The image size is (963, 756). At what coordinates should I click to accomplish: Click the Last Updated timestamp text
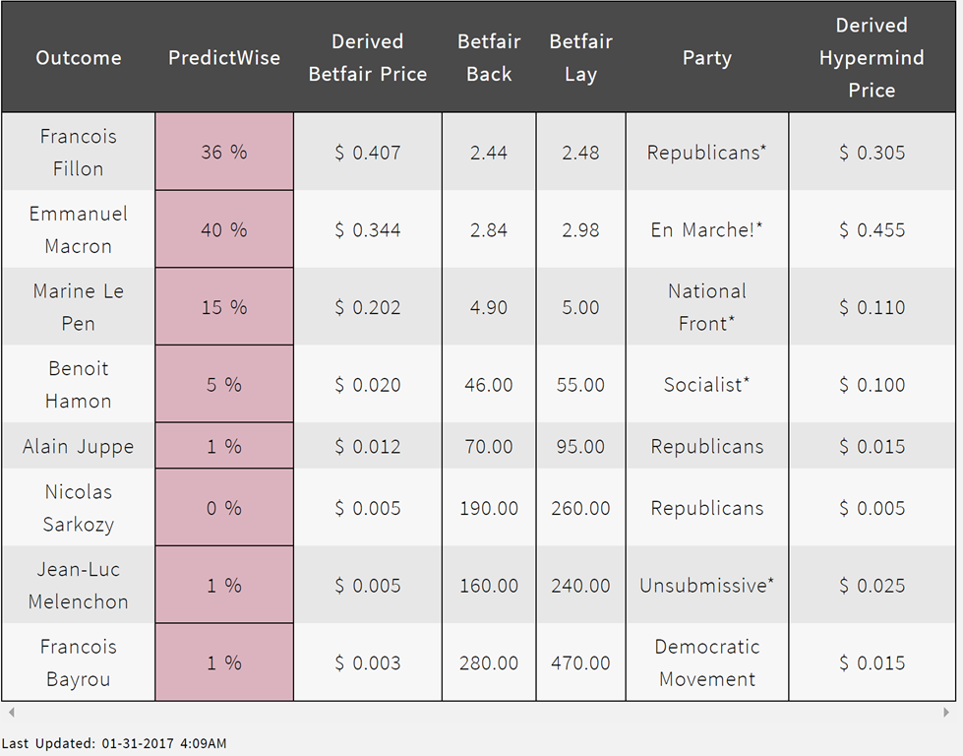(114, 743)
